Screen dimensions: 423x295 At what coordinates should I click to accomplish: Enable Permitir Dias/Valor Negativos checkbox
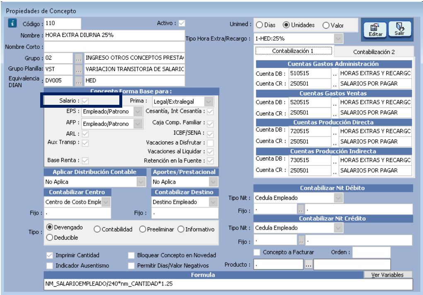coord(131,266)
